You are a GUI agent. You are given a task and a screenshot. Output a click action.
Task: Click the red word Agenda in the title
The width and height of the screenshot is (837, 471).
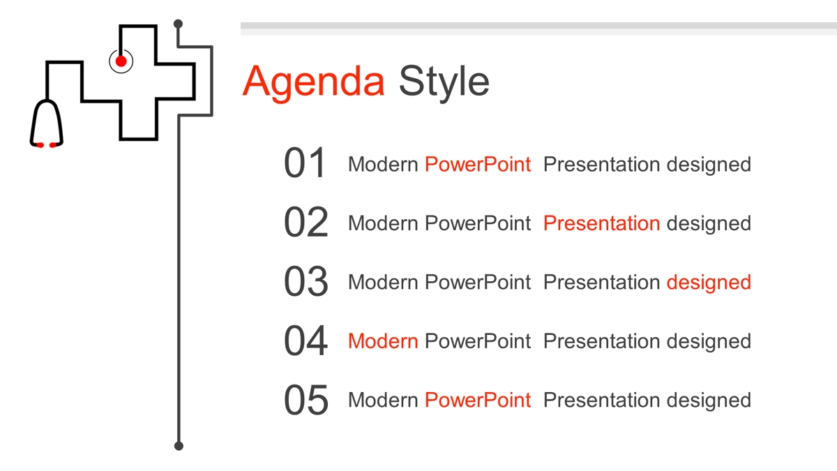313,81
